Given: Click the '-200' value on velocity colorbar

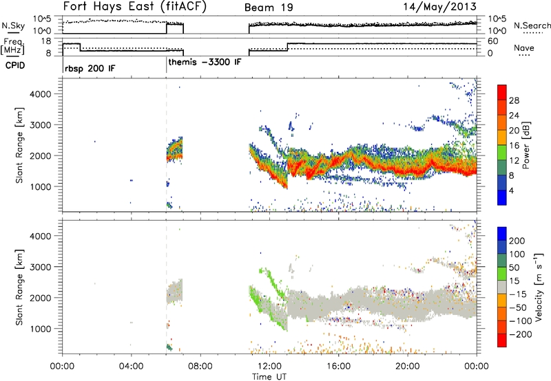Looking at the screenshot, I should click(520, 334).
